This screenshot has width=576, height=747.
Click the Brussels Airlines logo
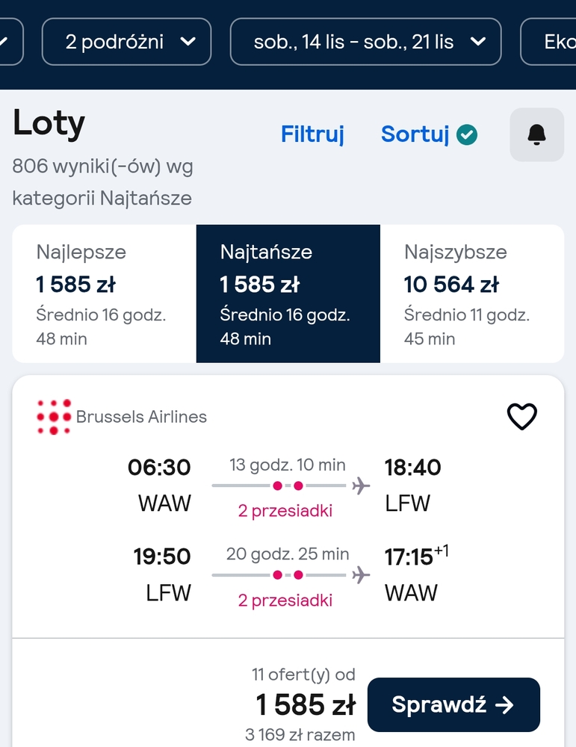54,417
